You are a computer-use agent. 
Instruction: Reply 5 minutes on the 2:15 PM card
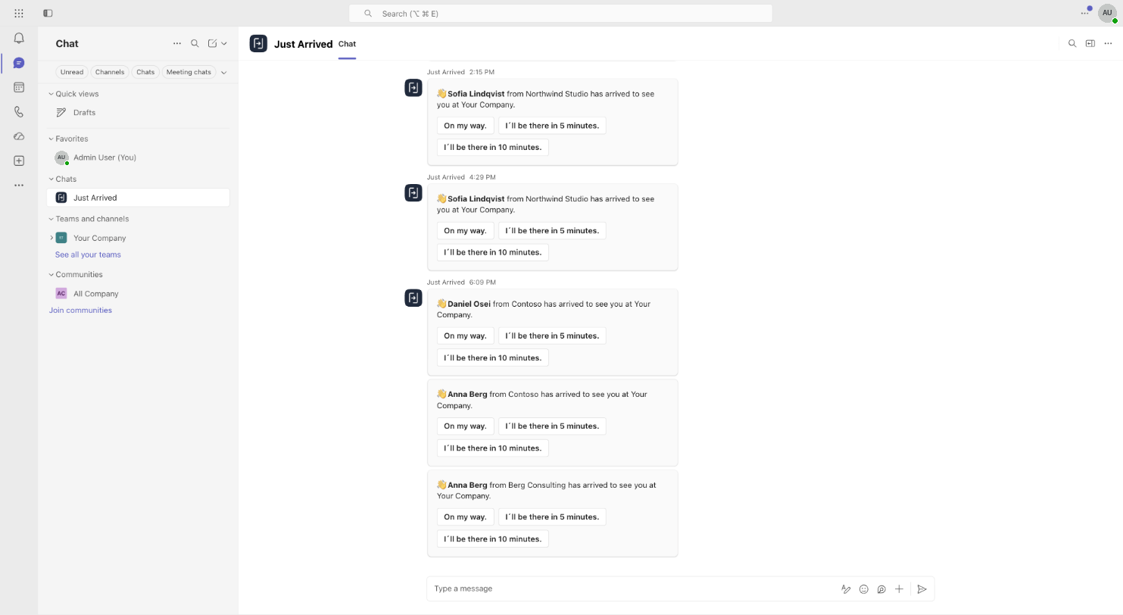[552, 126]
